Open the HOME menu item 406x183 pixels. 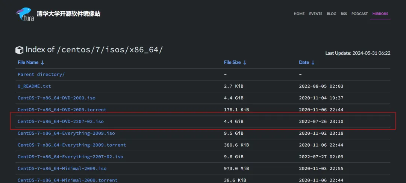coord(299,13)
